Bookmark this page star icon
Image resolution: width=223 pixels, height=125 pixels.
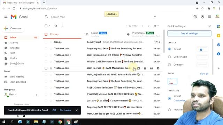pyautogui.click(x=202, y=8)
